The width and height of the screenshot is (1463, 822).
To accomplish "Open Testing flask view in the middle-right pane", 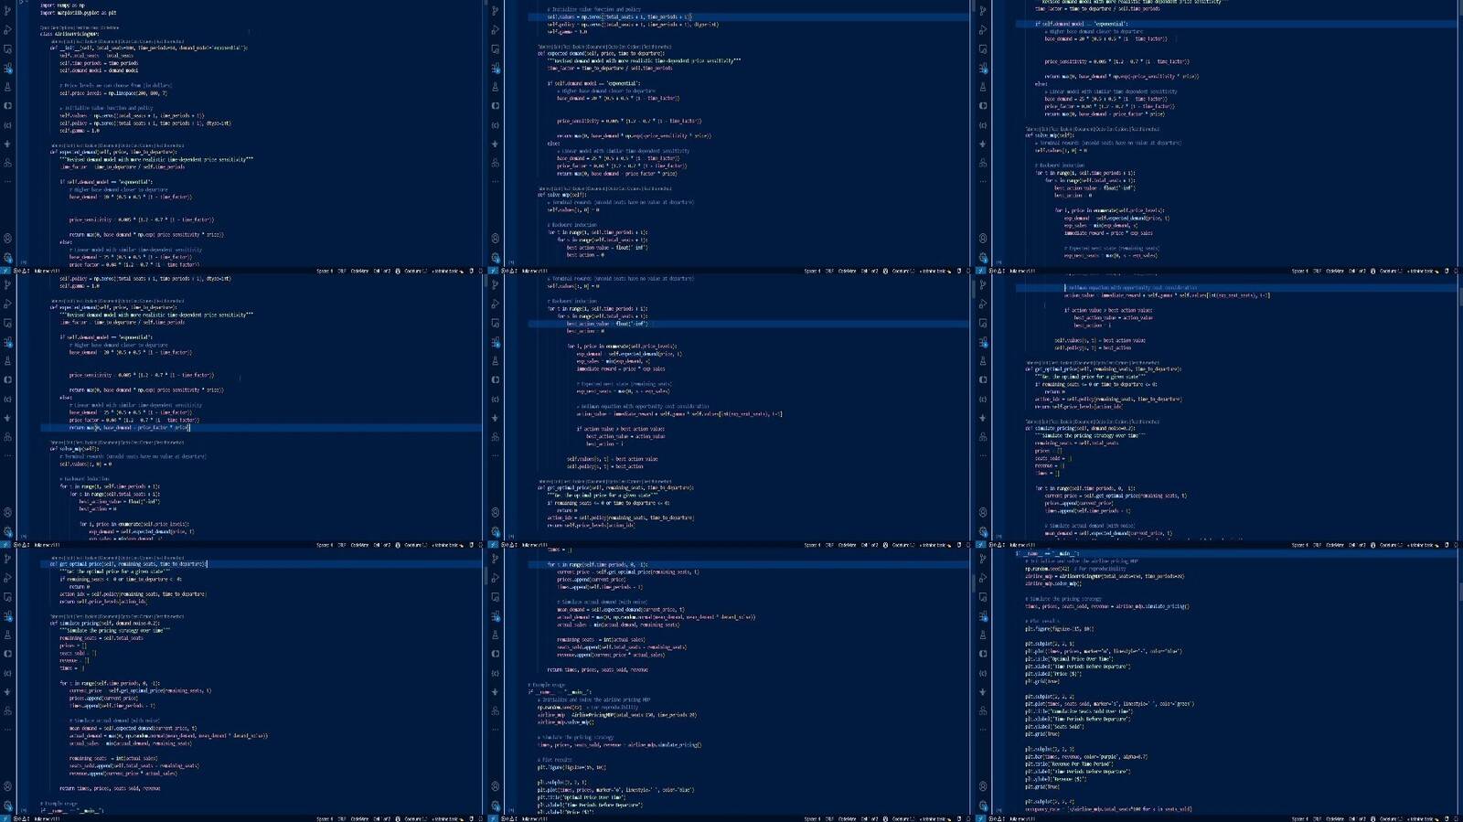I will [983, 361].
